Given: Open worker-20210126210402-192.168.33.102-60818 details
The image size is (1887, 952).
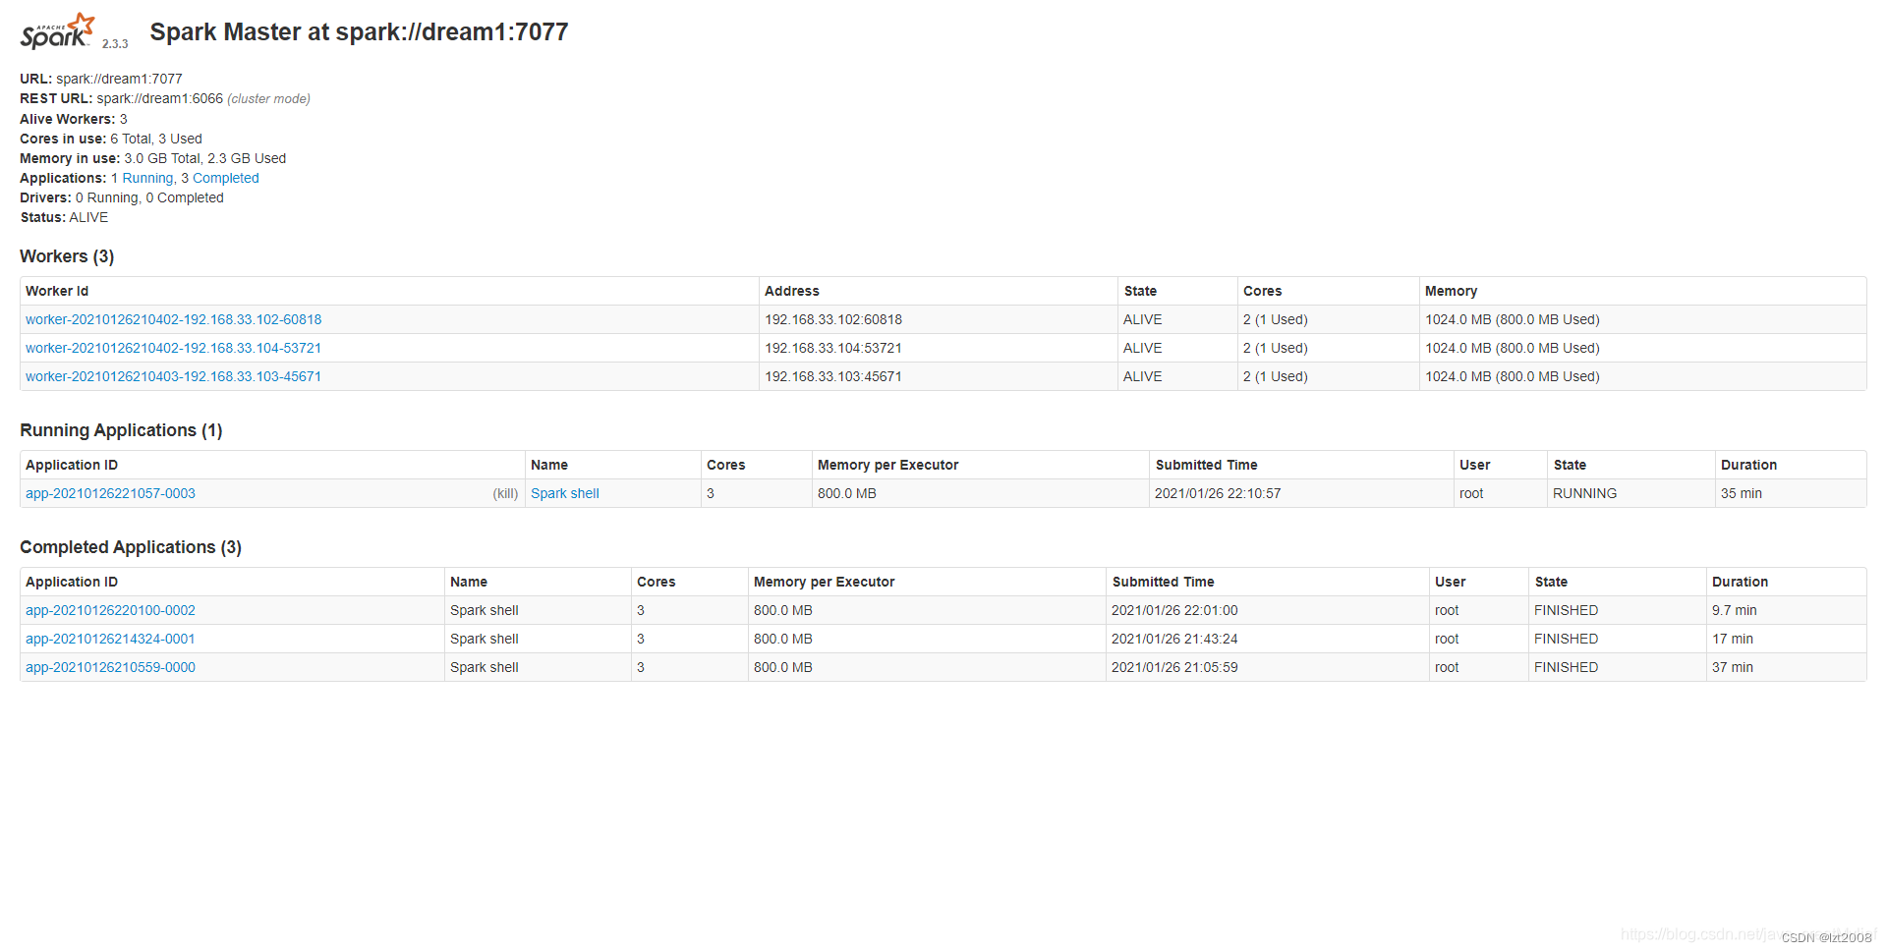Looking at the screenshot, I should (x=173, y=319).
